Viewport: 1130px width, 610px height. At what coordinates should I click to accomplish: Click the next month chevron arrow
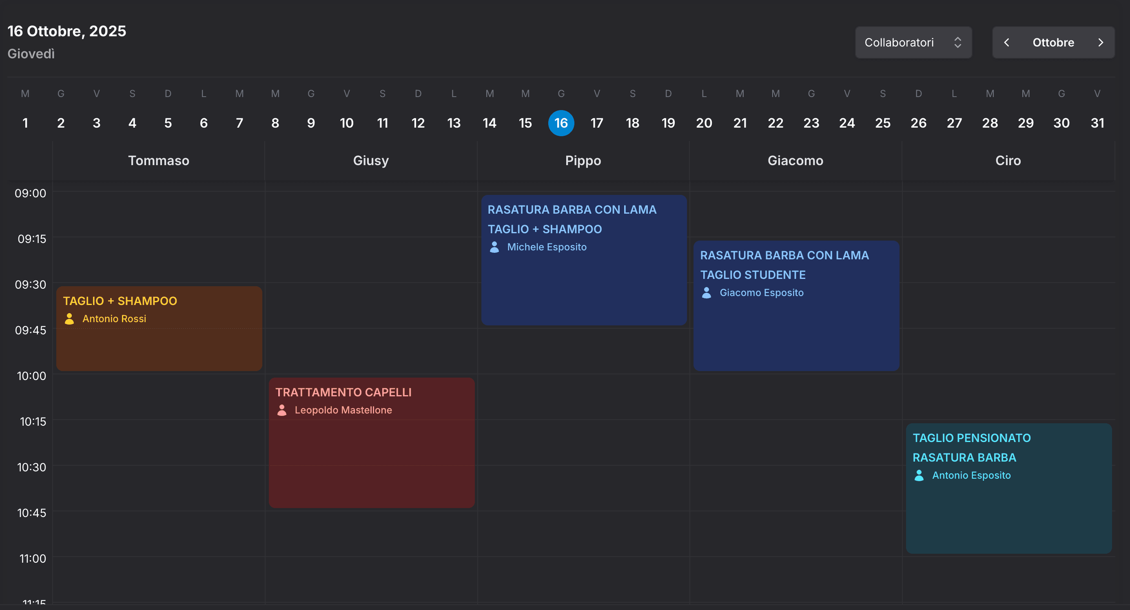click(x=1100, y=42)
